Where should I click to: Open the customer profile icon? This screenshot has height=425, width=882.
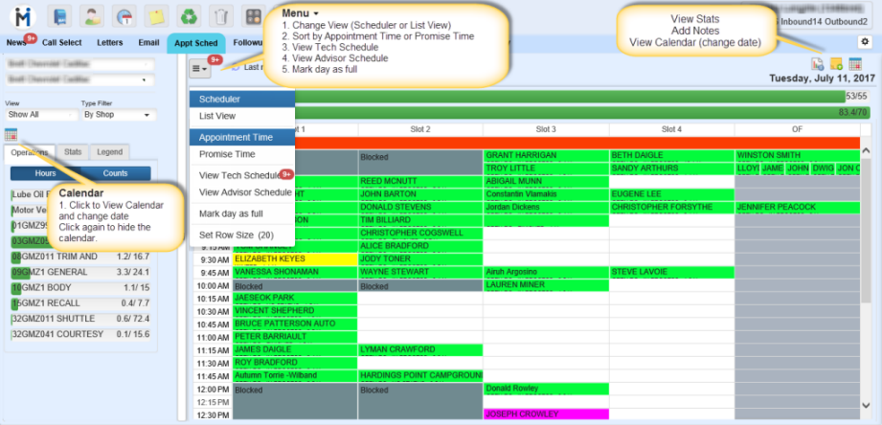click(x=92, y=16)
